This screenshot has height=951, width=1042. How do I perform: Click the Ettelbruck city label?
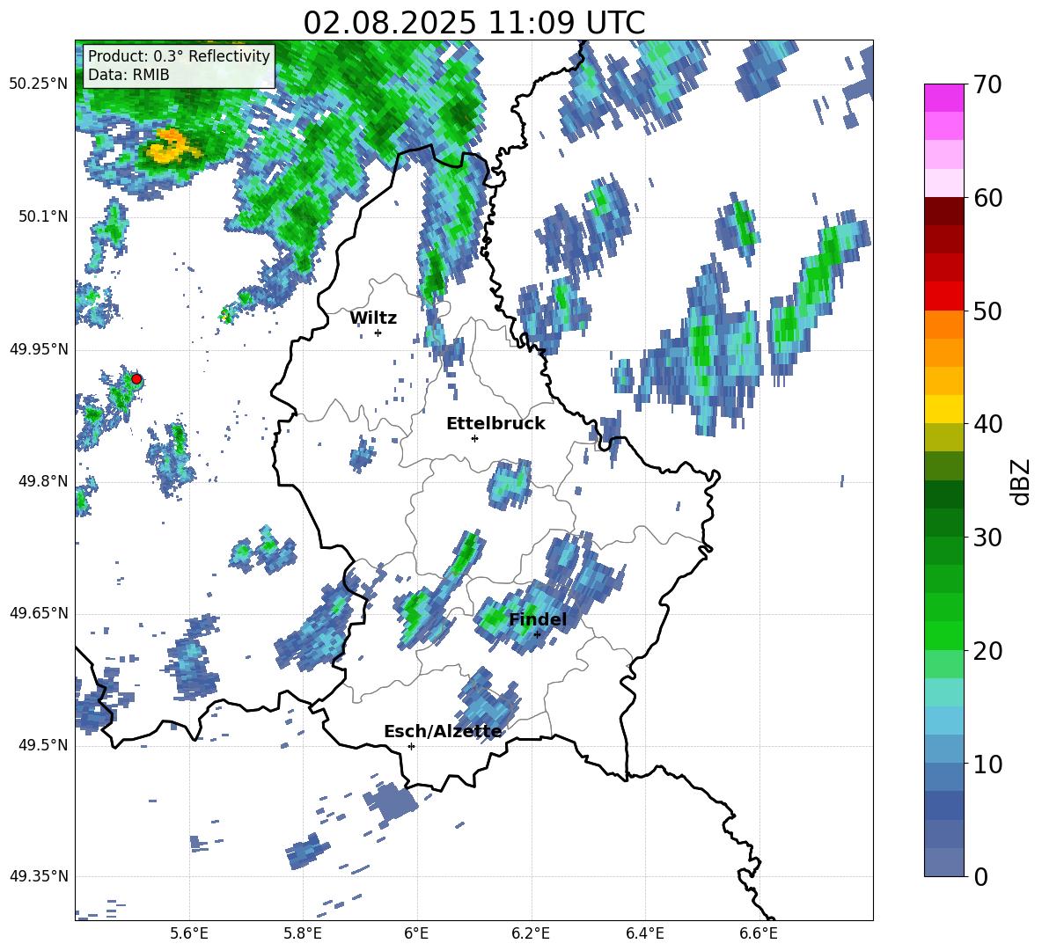495,424
